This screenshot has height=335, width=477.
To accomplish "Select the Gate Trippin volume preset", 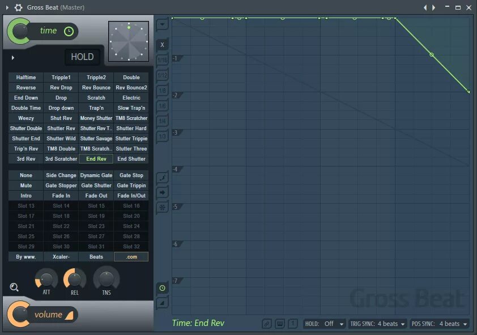I will (x=131, y=186).
